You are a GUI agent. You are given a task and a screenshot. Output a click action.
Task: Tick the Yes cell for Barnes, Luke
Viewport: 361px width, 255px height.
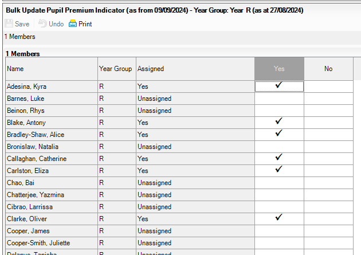click(279, 98)
